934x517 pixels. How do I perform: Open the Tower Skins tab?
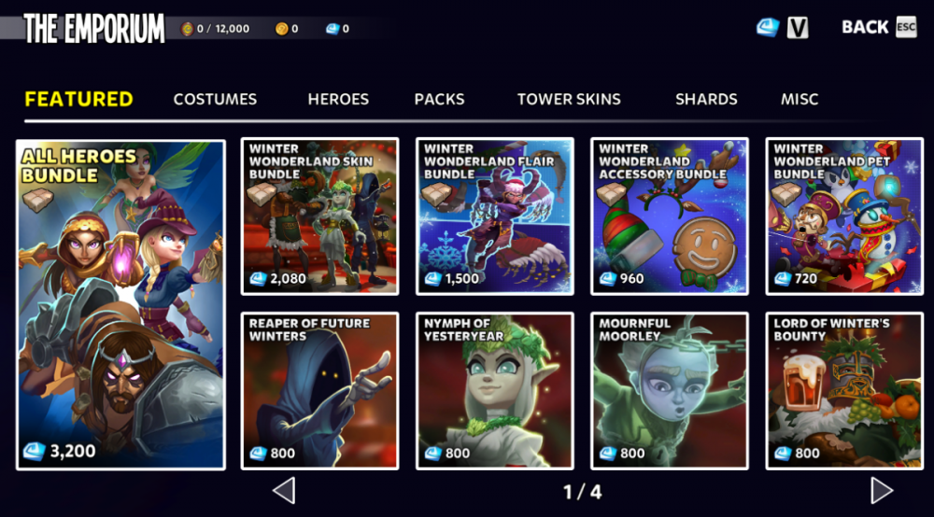pos(569,99)
